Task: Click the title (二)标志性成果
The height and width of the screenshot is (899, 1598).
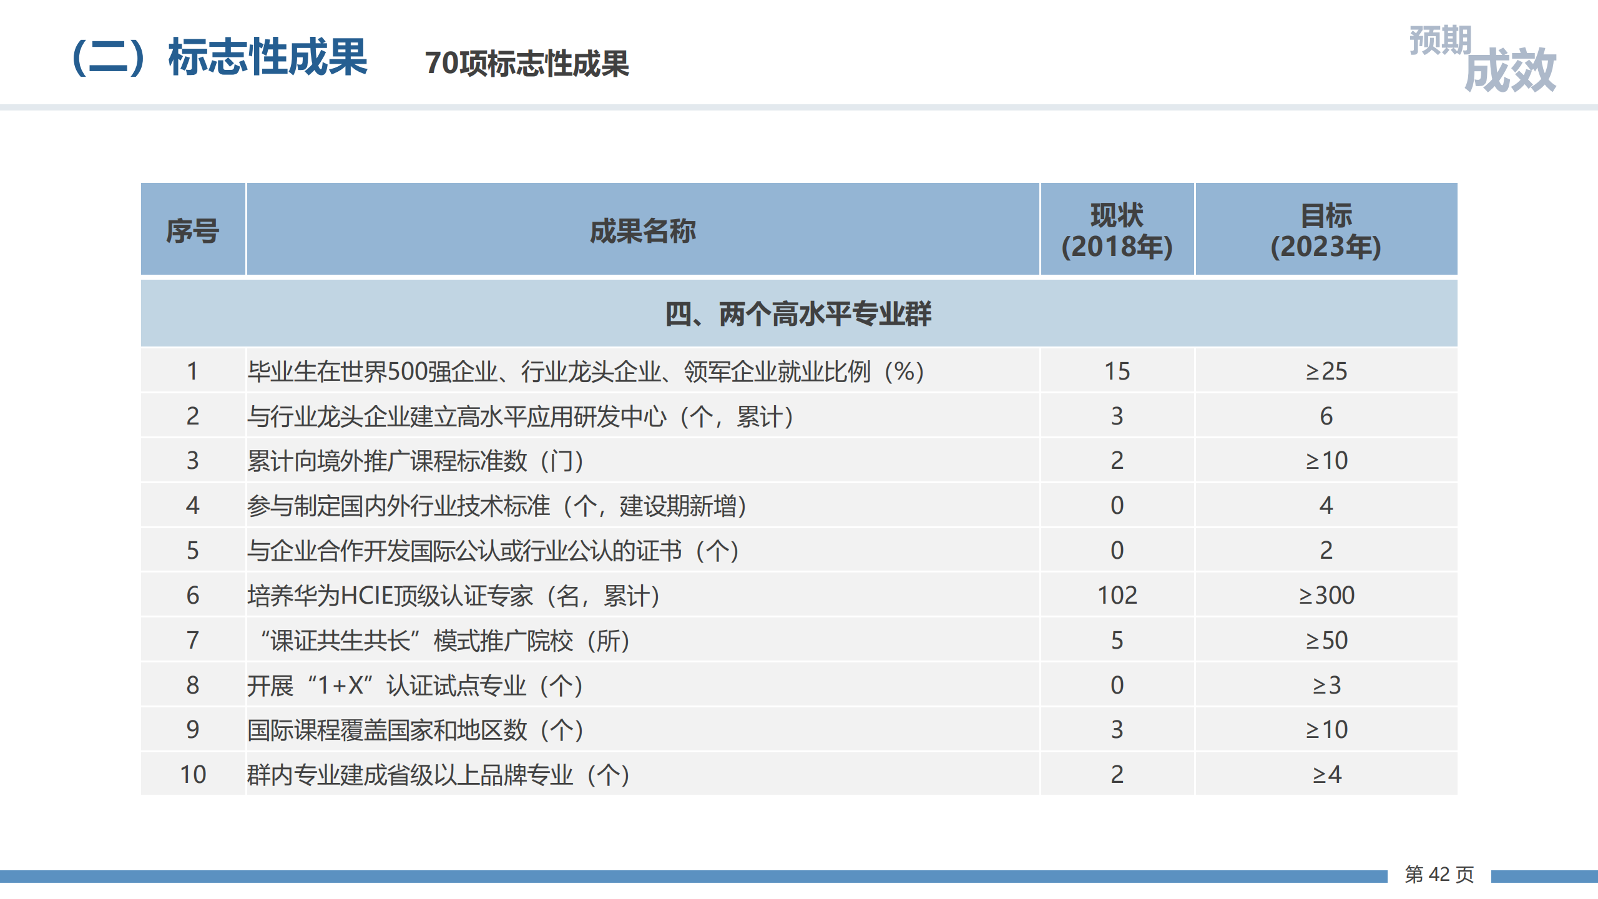Action: point(220,57)
